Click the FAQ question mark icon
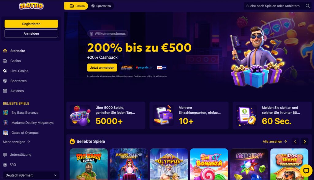The height and width of the screenshot is (180, 314). [x=5, y=165]
